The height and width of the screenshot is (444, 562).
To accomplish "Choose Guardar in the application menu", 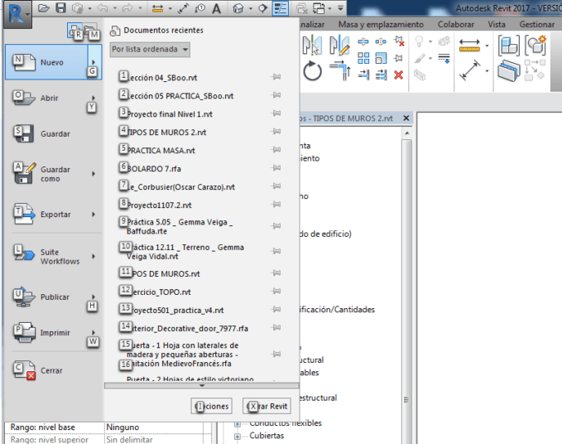I will [54, 133].
